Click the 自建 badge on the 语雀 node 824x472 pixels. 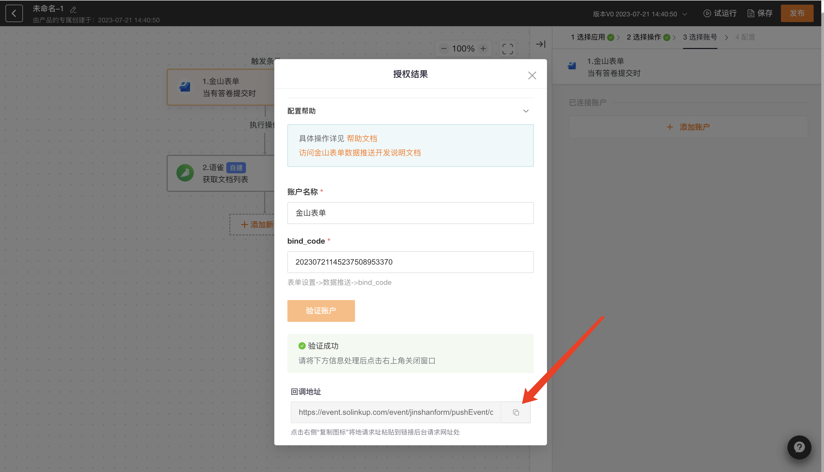click(236, 168)
